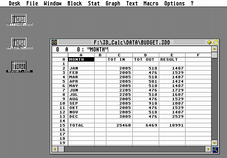
Task: Click the yellow diamond icon in title bar
Action: coord(209,42)
